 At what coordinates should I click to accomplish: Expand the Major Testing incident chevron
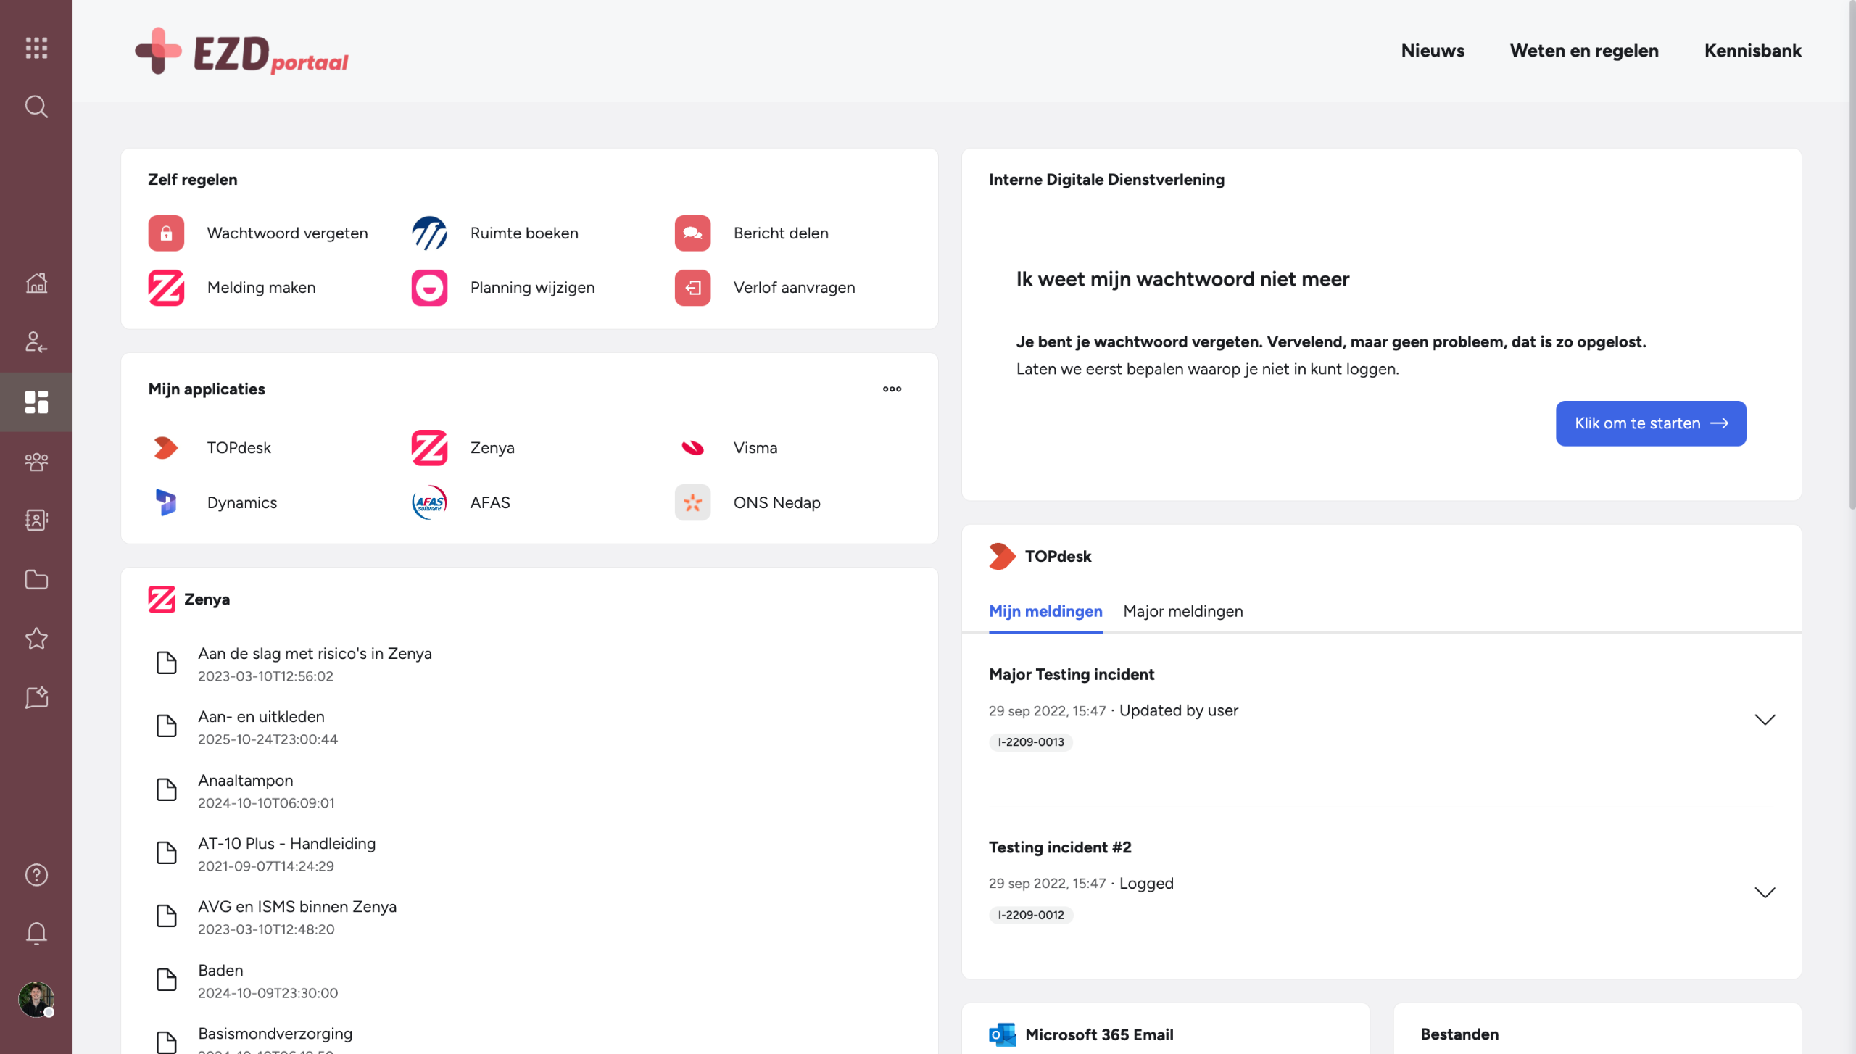coord(1765,719)
